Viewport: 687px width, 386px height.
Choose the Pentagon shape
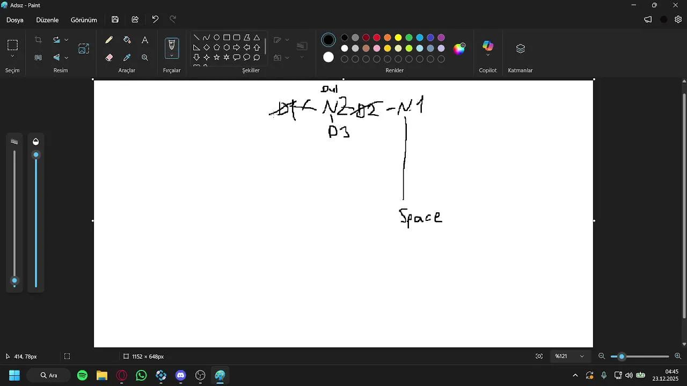216,47
